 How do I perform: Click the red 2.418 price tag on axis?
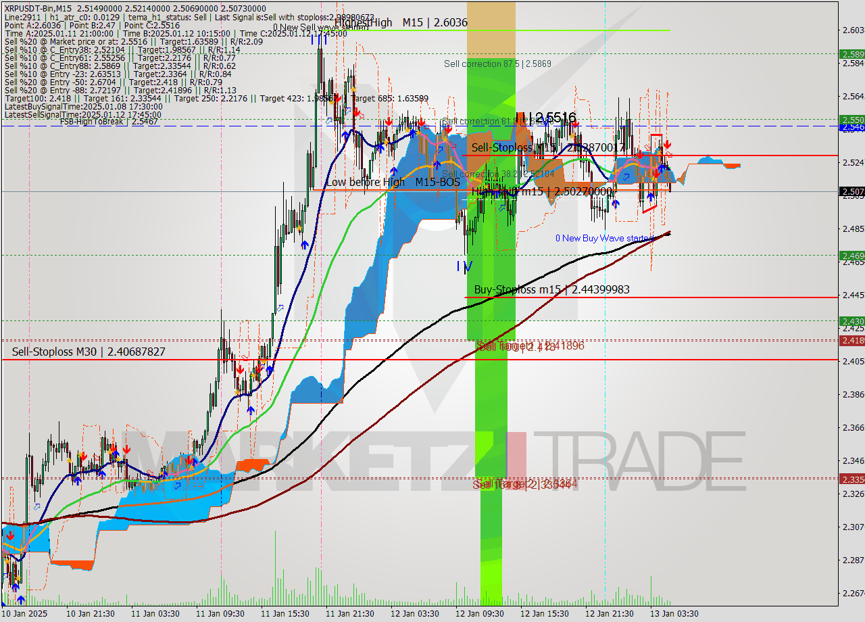tap(852, 340)
